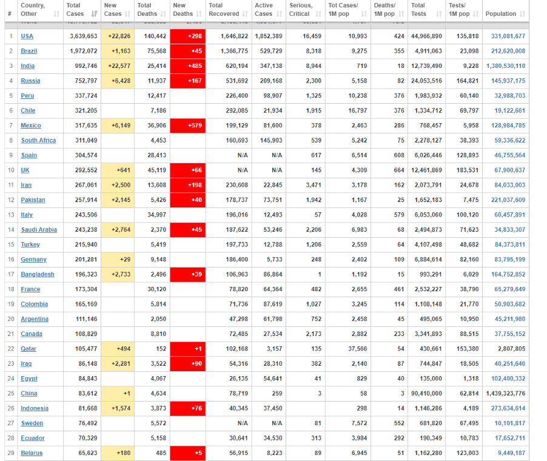The width and height of the screenshot is (547, 461).
Task: Open the Iran country link
Action: (x=26, y=185)
